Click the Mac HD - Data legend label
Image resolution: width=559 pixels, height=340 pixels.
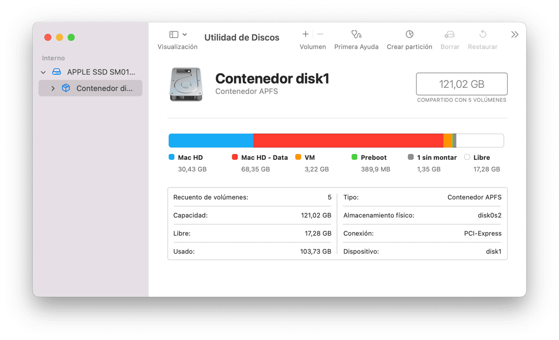pos(264,158)
